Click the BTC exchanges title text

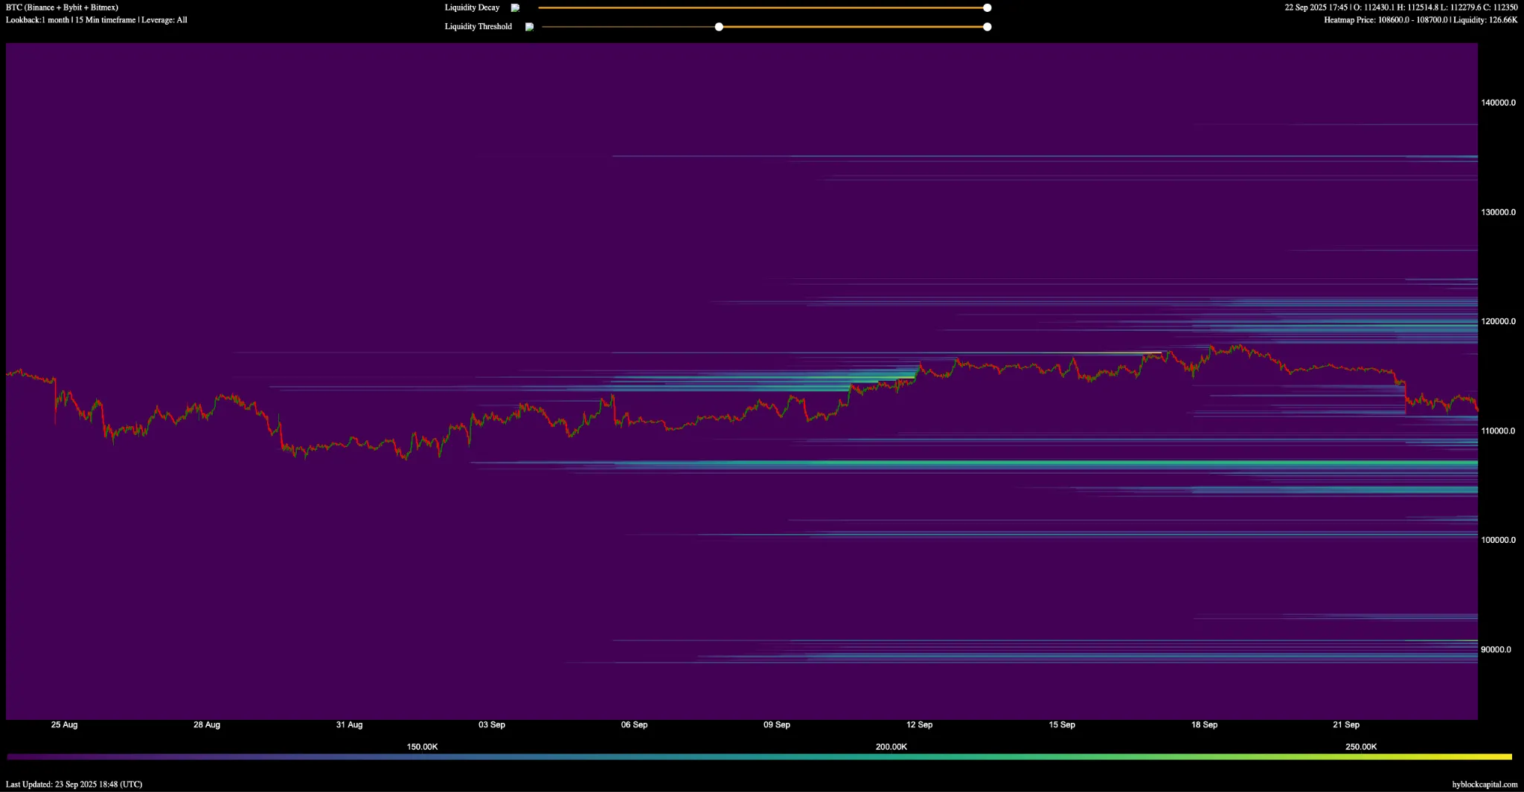(62, 7)
